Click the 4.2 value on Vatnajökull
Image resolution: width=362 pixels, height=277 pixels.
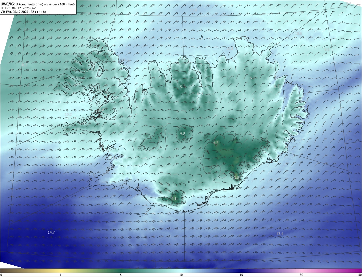tap(216, 143)
